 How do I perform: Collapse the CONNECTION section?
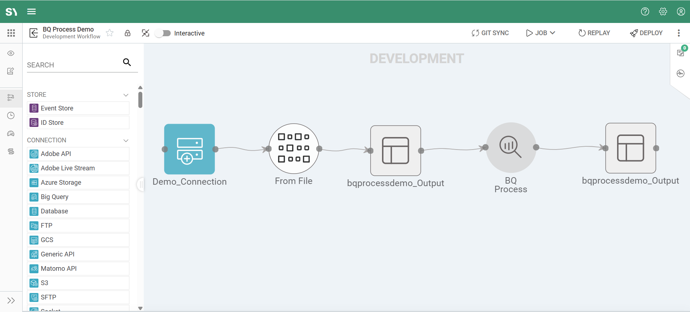(x=126, y=141)
